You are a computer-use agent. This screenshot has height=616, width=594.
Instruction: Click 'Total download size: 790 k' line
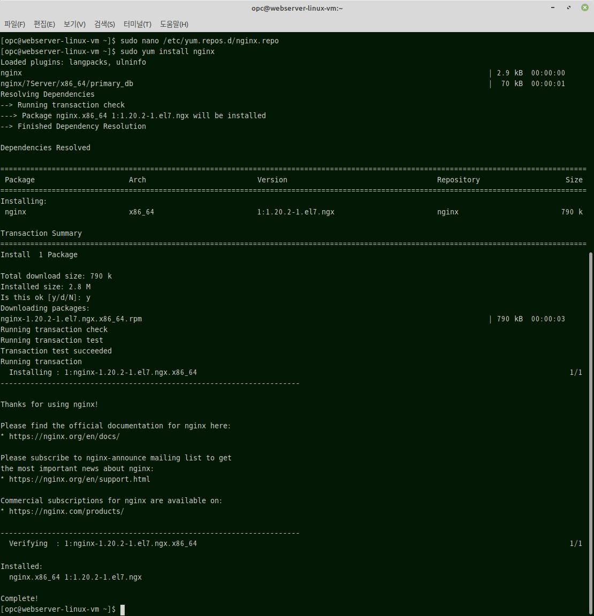coord(56,276)
